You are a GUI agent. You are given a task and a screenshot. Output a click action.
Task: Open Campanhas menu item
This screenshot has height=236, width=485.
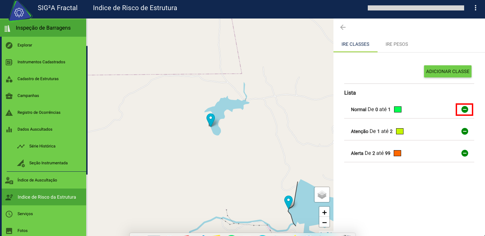click(44, 96)
